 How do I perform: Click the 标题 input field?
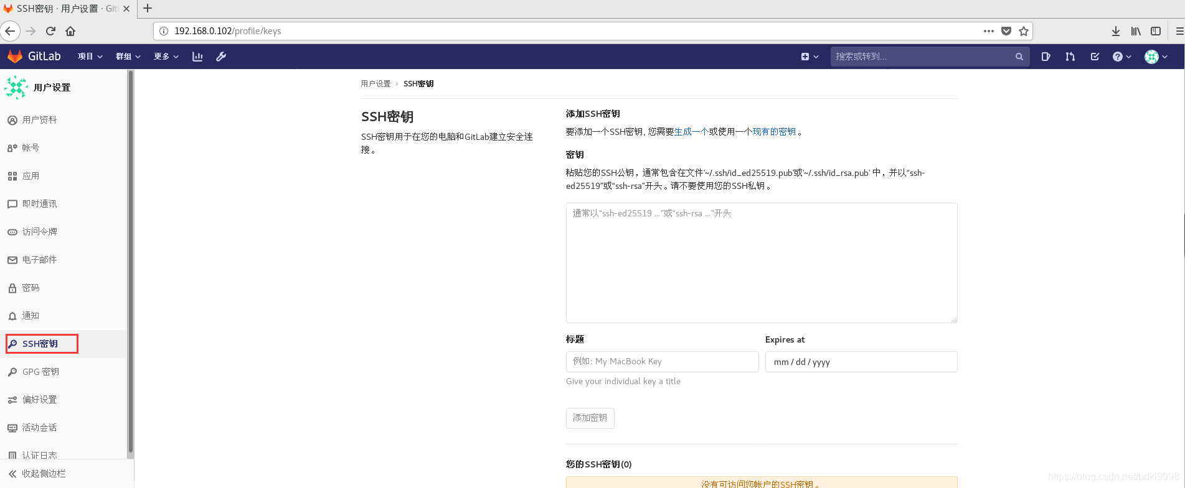pyautogui.click(x=662, y=362)
